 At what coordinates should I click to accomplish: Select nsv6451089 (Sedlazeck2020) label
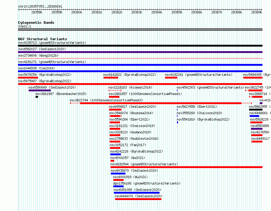(137, 190)
